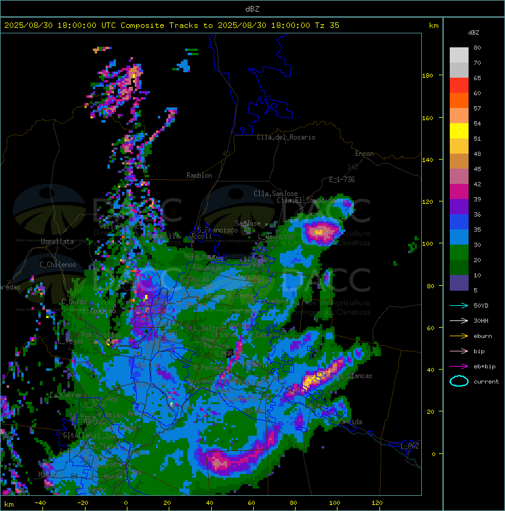Click the pink bip arrow icon
The height and width of the screenshot is (511, 505).
point(459,351)
